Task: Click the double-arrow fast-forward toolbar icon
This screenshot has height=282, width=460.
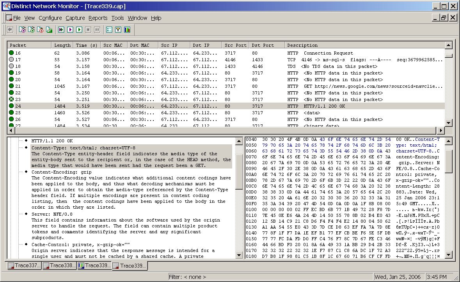Action: 61,30
